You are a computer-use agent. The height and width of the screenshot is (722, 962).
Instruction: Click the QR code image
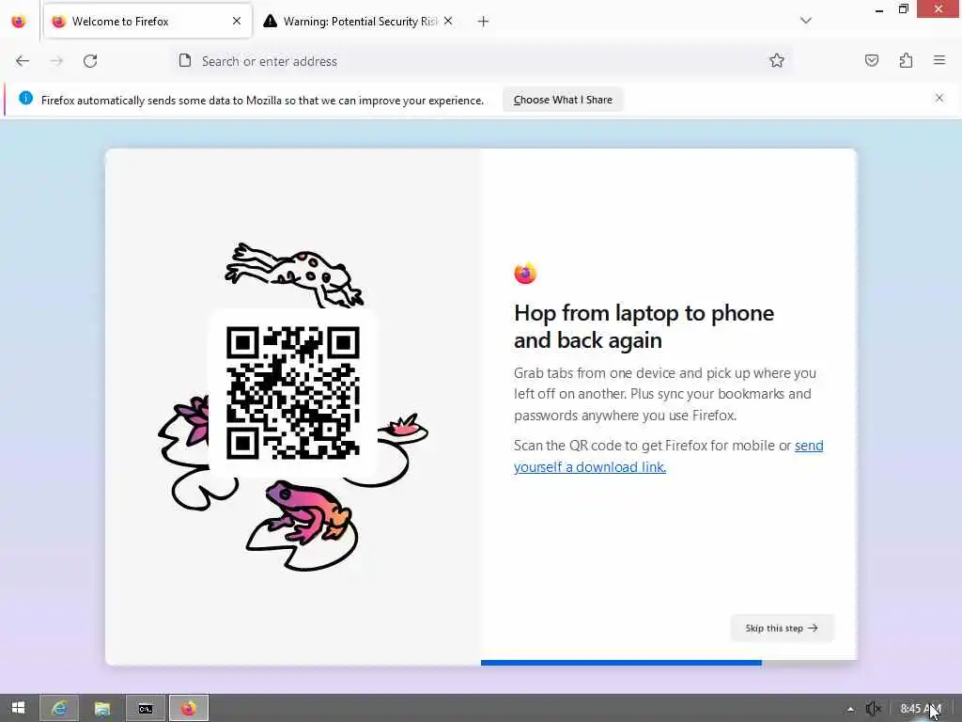point(293,393)
